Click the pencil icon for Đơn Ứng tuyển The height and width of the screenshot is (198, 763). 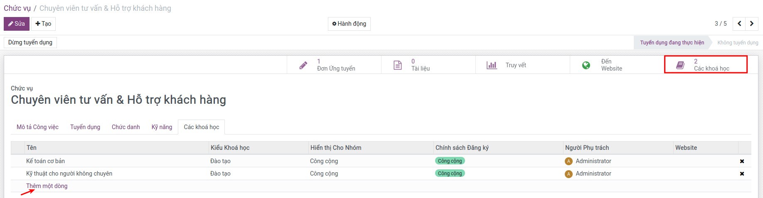(303, 65)
